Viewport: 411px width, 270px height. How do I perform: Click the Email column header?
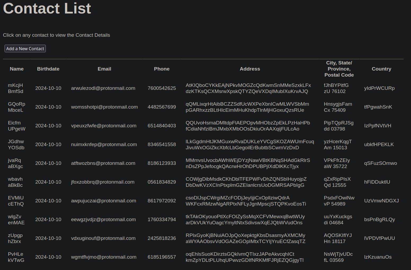[x=104, y=69]
